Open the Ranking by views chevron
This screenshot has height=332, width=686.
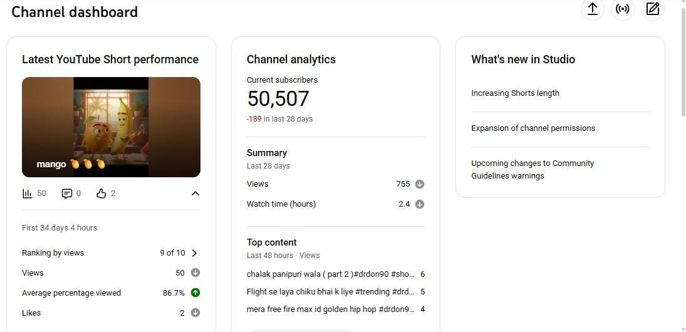pos(194,253)
